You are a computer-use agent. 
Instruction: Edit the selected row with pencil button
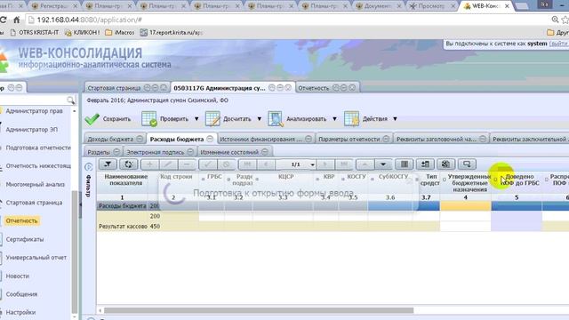168,164
